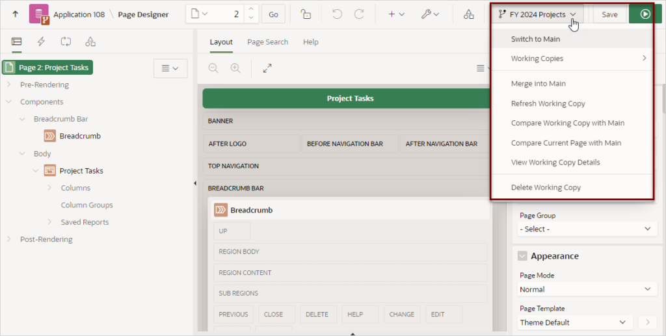Collapse the Project Tasks tree node

tap(36, 170)
